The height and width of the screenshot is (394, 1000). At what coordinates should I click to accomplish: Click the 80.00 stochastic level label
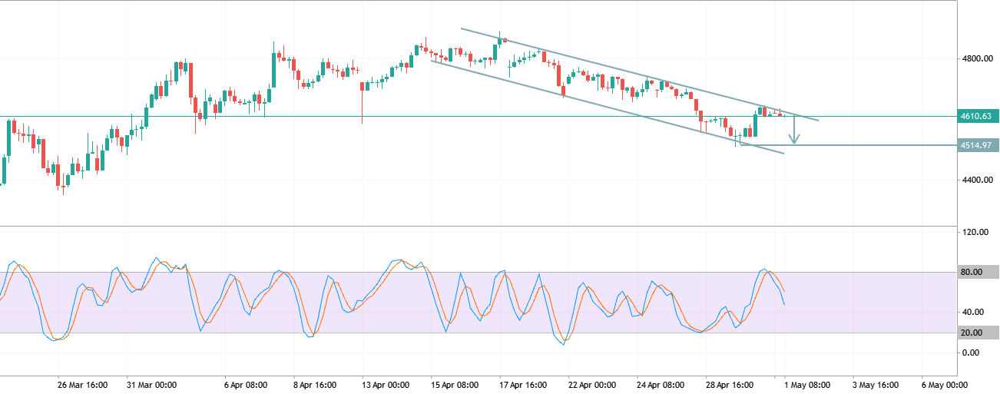pyautogui.click(x=978, y=272)
